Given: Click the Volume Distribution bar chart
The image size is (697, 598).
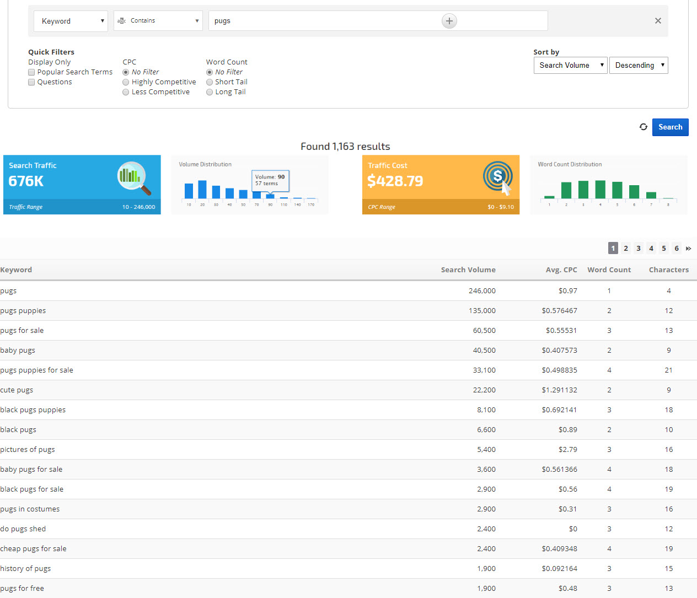Looking at the screenshot, I should click(250, 188).
